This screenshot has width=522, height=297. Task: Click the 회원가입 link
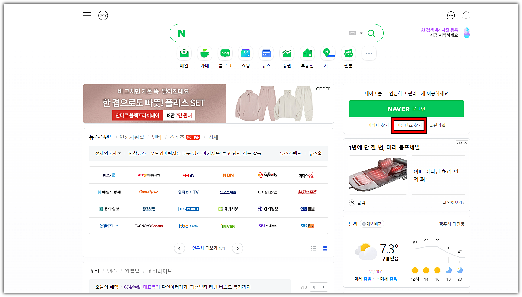[x=437, y=125]
